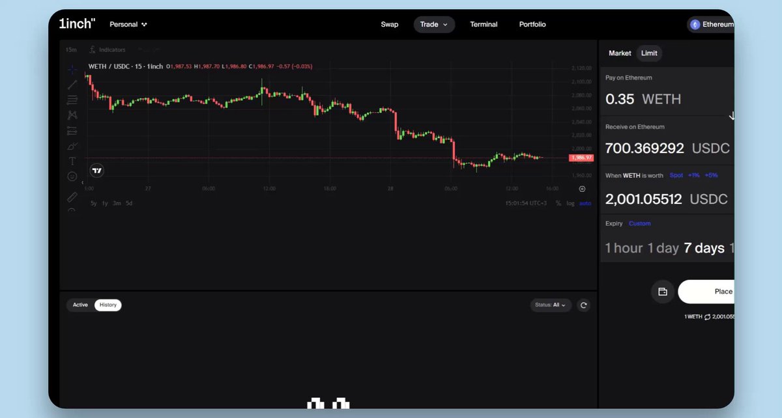Switch pay and receive tokens arrow
Screen dimensions: 782x418
coord(731,116)
